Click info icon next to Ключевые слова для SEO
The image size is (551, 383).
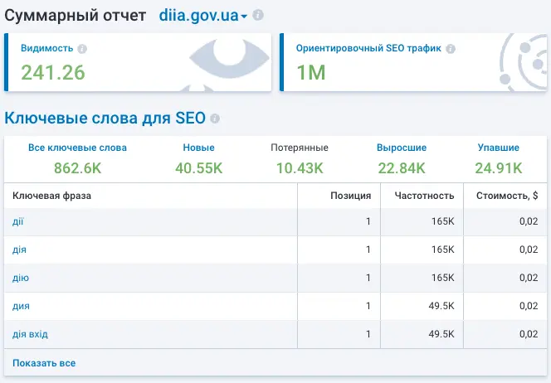(x=215, y=119)
